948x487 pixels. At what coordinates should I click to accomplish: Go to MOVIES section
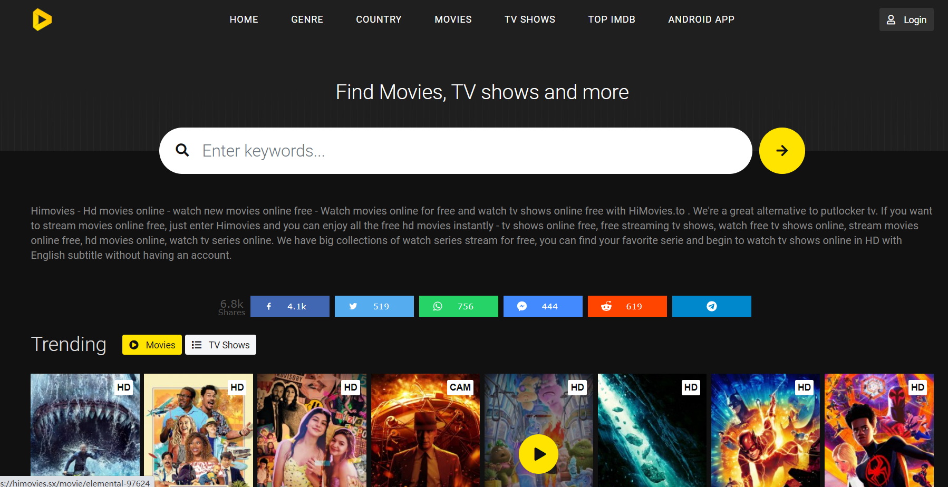(453, 20)
